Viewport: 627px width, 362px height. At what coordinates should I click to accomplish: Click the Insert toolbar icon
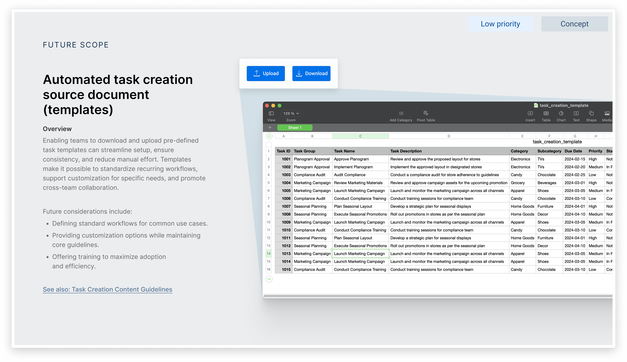coord(530,113)
